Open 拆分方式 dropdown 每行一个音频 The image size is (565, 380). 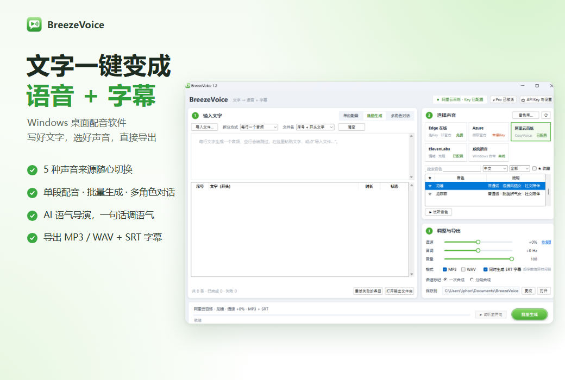259,127
